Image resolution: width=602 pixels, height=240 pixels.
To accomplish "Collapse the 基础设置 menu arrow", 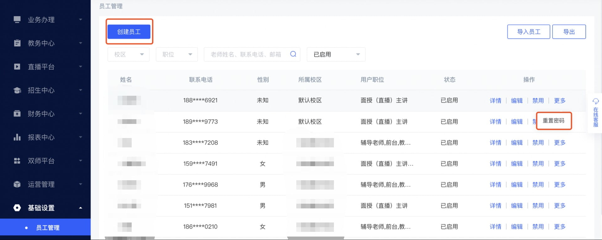I will click(81, 208).
